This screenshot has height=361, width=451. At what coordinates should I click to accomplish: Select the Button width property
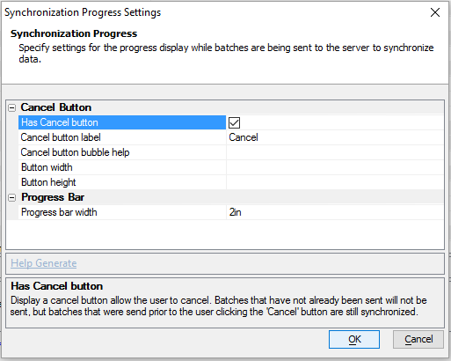pyautogui.click(x=122, y=167)
